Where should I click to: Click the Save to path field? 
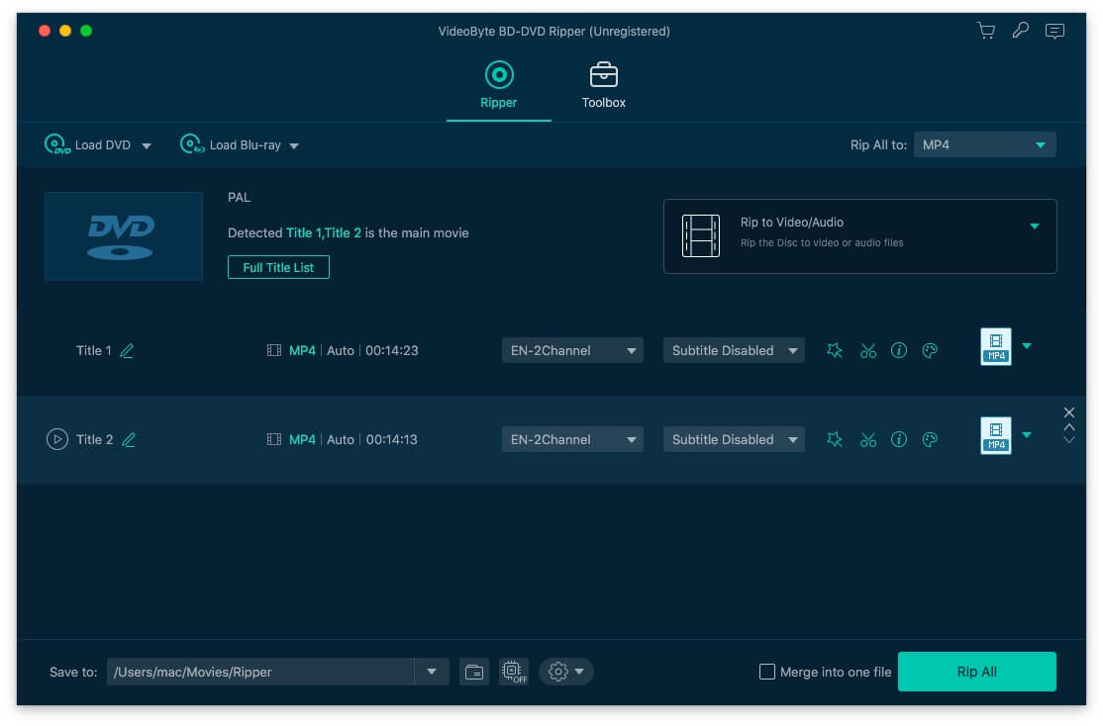(x=260, y=672)
